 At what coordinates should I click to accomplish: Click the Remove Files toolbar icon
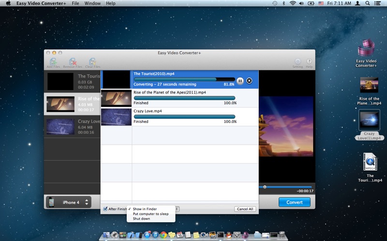click(x=73, y=63)
